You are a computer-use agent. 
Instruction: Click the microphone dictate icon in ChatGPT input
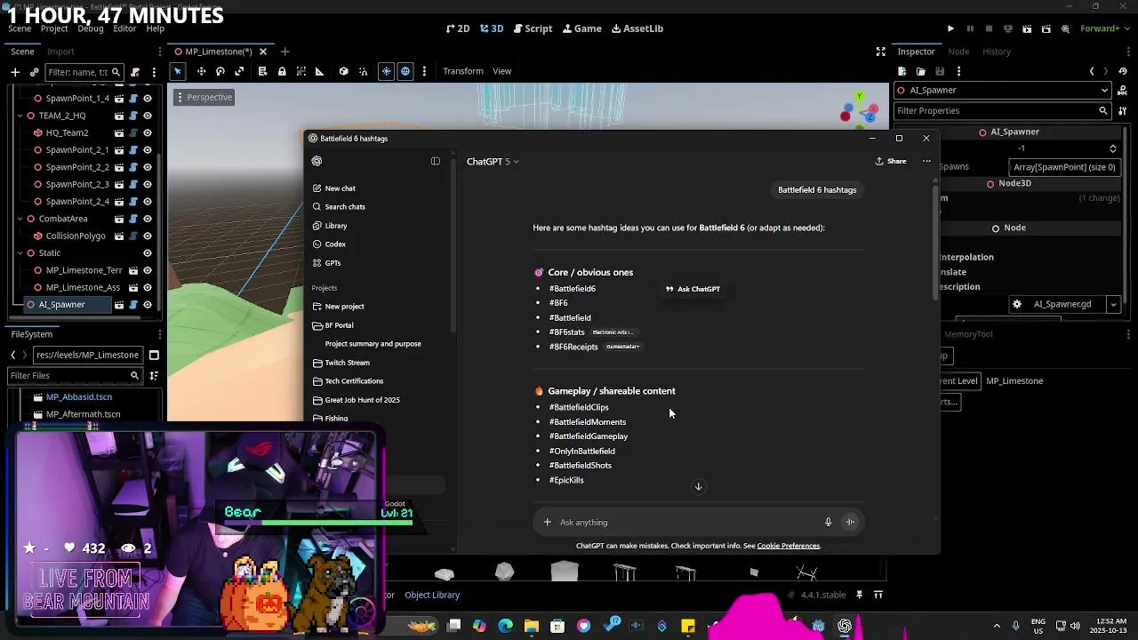click(x=828, y=523)
